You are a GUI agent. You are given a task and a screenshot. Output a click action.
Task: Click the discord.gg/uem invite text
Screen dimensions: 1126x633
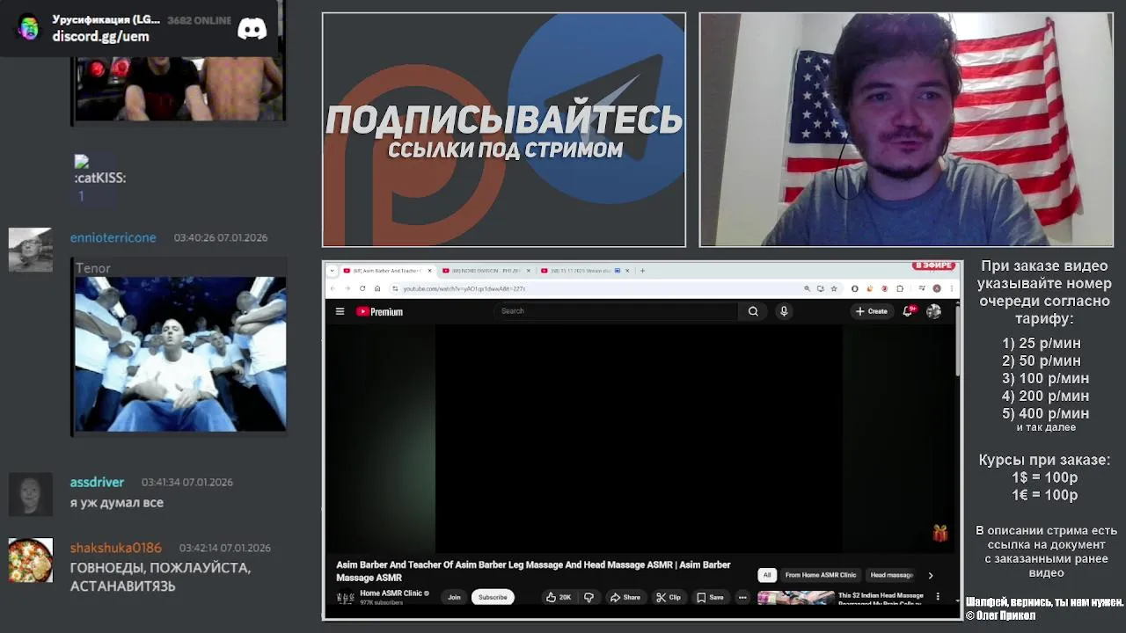click(100, 36)
